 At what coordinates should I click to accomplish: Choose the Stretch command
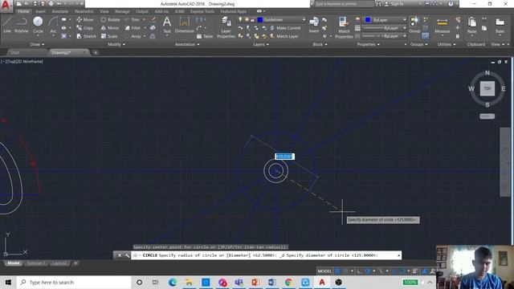coord(86,36)
